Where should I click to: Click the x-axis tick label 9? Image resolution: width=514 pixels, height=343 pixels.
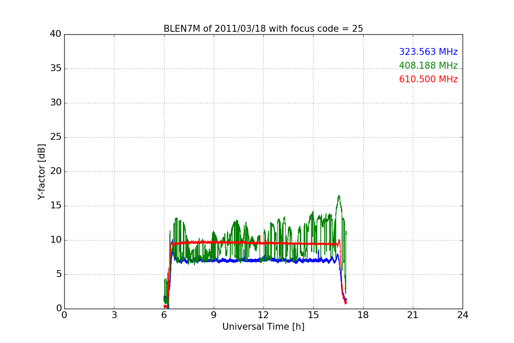pos(214,315)
